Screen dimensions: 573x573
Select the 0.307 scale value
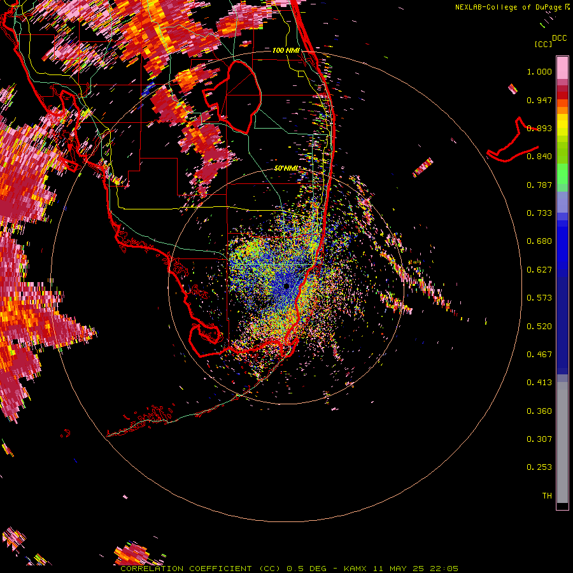[539, 439]
